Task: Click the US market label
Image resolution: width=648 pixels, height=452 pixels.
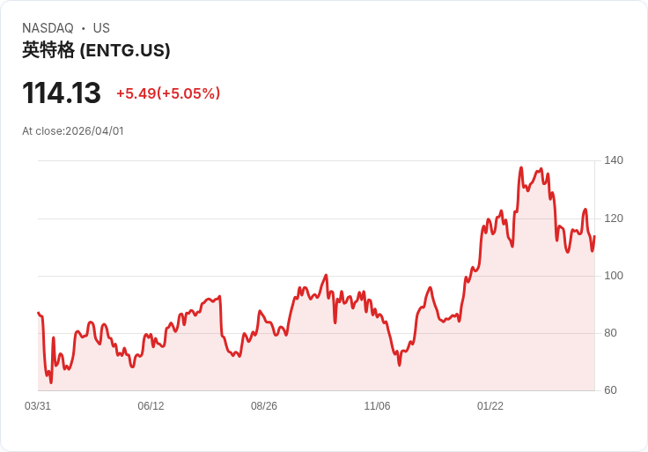Action: pyautogui.click(x=101, y=28)
